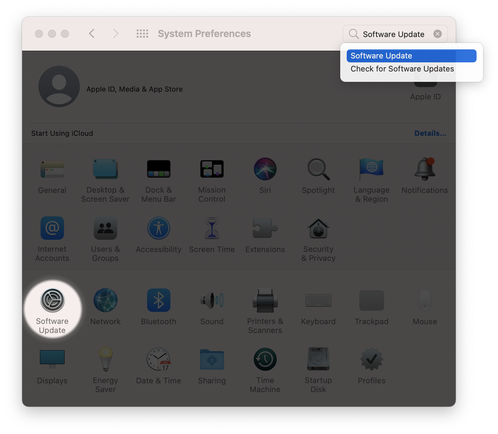Show all preferences grid button

[x=142, y=34]
